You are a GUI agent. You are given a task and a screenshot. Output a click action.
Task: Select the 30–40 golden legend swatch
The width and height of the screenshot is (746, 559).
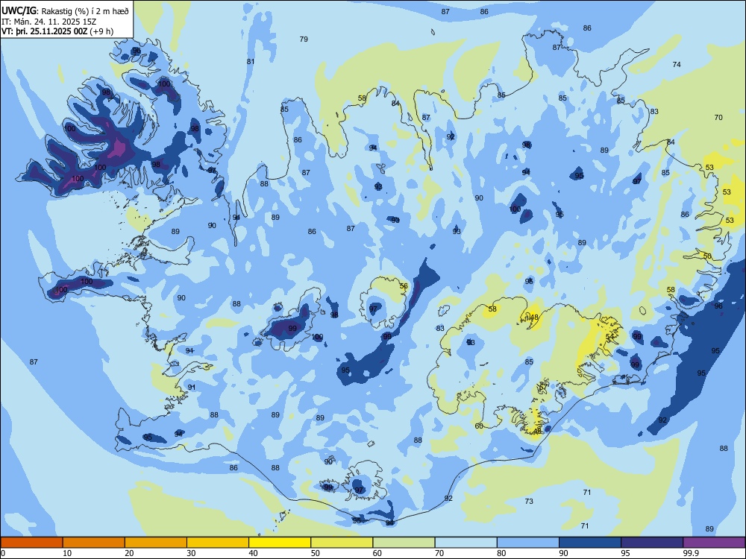(x=218, y=543)
